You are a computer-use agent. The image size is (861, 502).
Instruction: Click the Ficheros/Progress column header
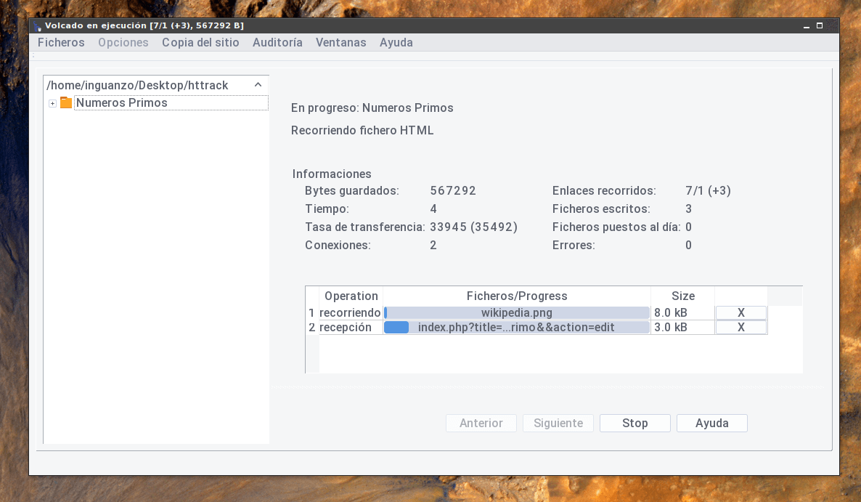(517, 296)
